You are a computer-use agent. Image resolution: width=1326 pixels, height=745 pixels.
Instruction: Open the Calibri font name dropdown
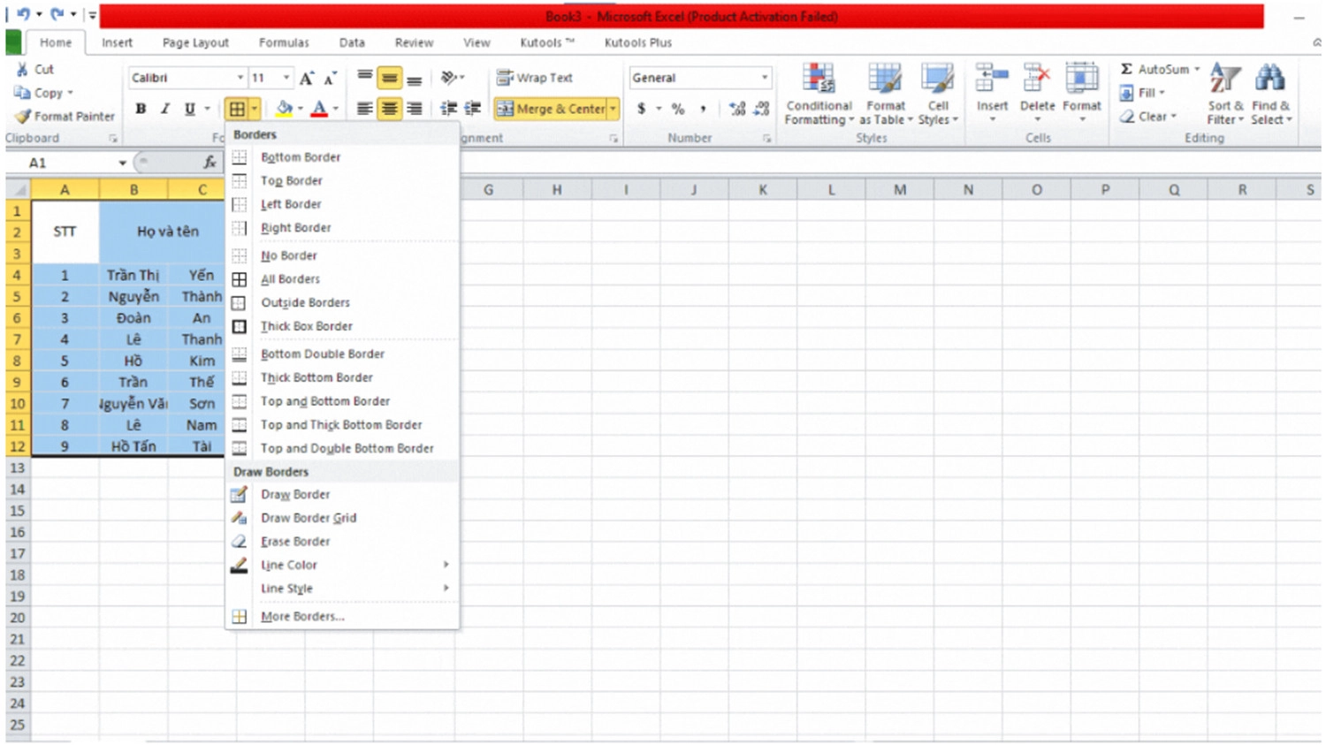(240, 78)
